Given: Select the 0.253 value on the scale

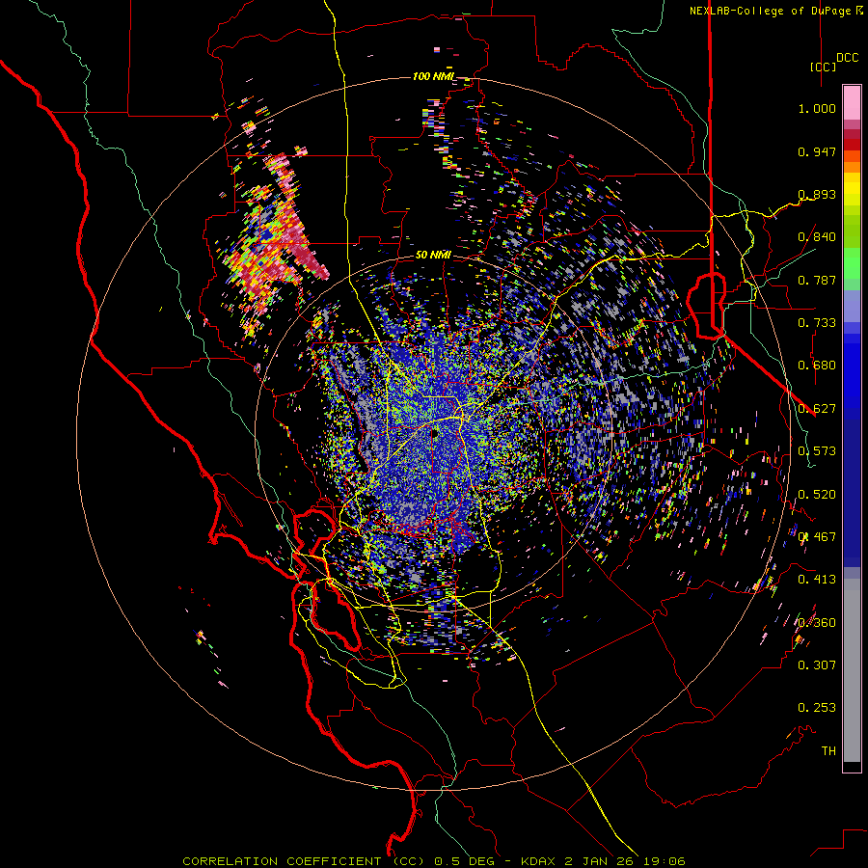Looking at the screenshot, I should (817, 708).
